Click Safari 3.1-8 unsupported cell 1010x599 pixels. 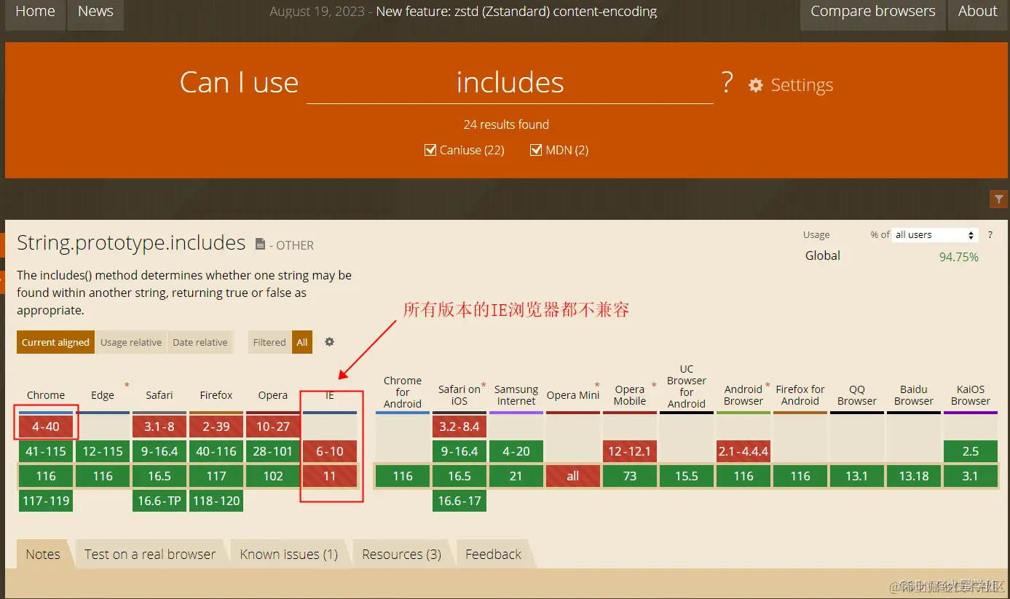coord(159,427)
